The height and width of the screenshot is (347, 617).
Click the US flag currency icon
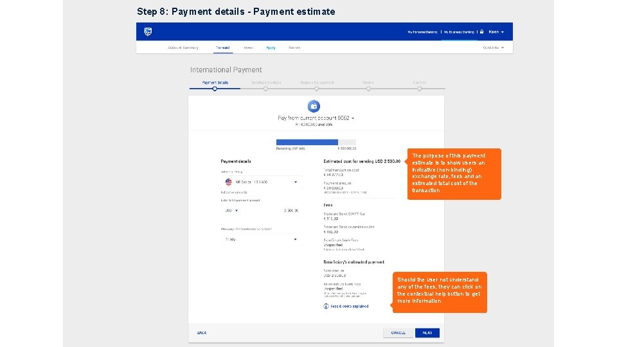point(229,182)
